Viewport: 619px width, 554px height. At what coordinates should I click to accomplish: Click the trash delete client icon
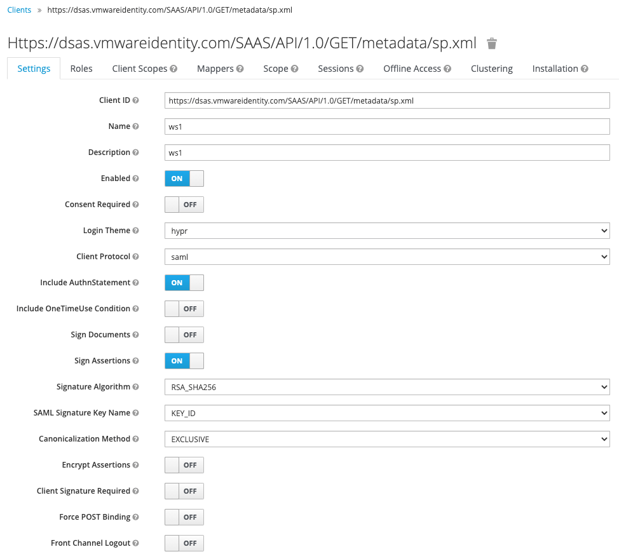(491, 43)
